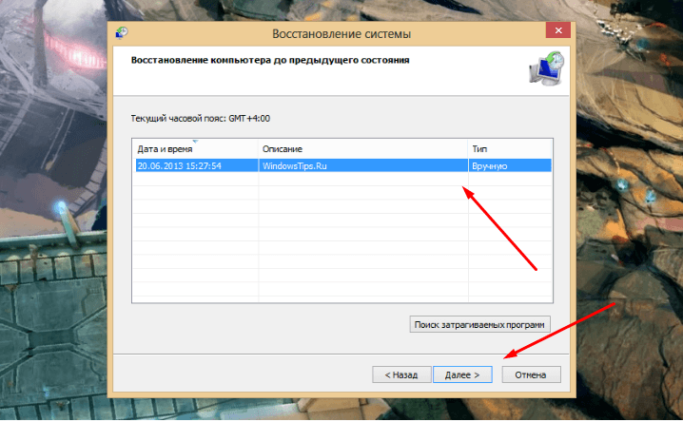Click the window title 'Восстановление системы'
This screenshot has width=683, height=422.
pos(341,34)
